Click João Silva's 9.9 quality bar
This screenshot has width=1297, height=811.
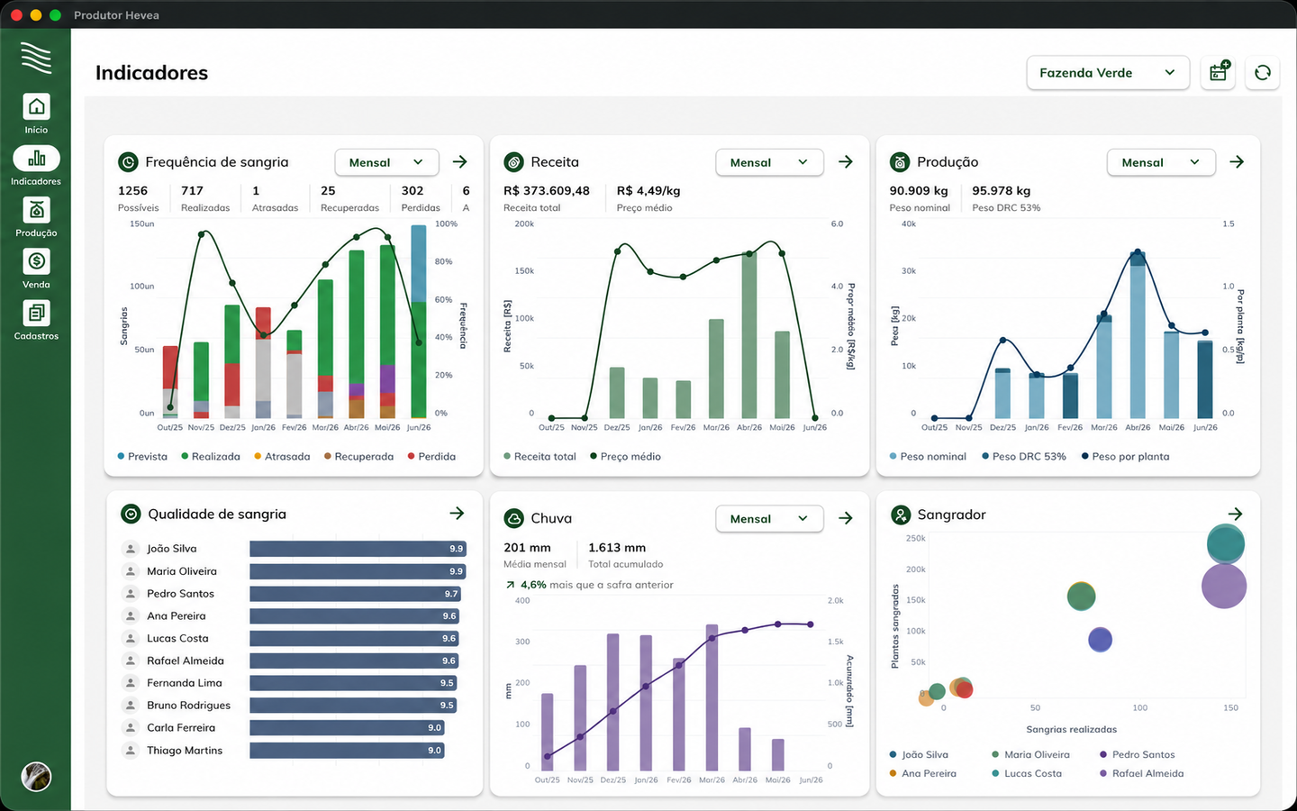point(358,548)
